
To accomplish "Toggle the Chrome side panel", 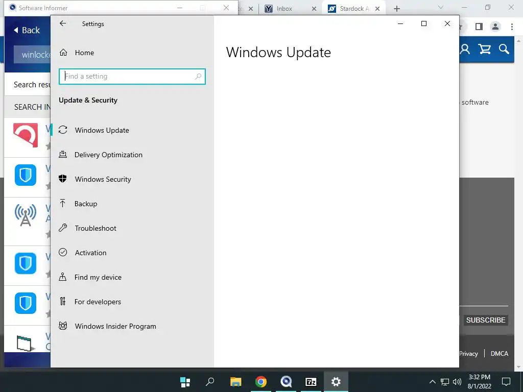I will pyautogui.click(x=479, y=27).
